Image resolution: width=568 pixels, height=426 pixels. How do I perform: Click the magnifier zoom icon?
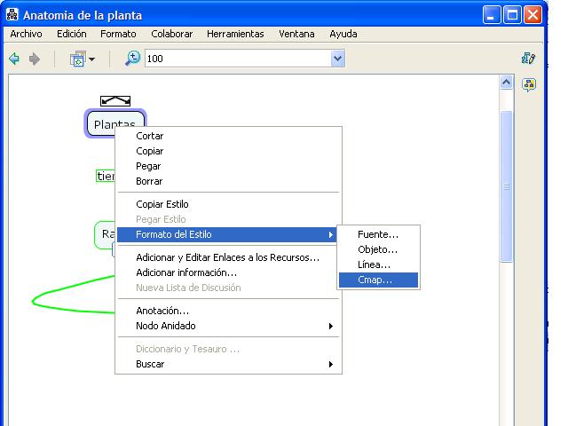132,58
